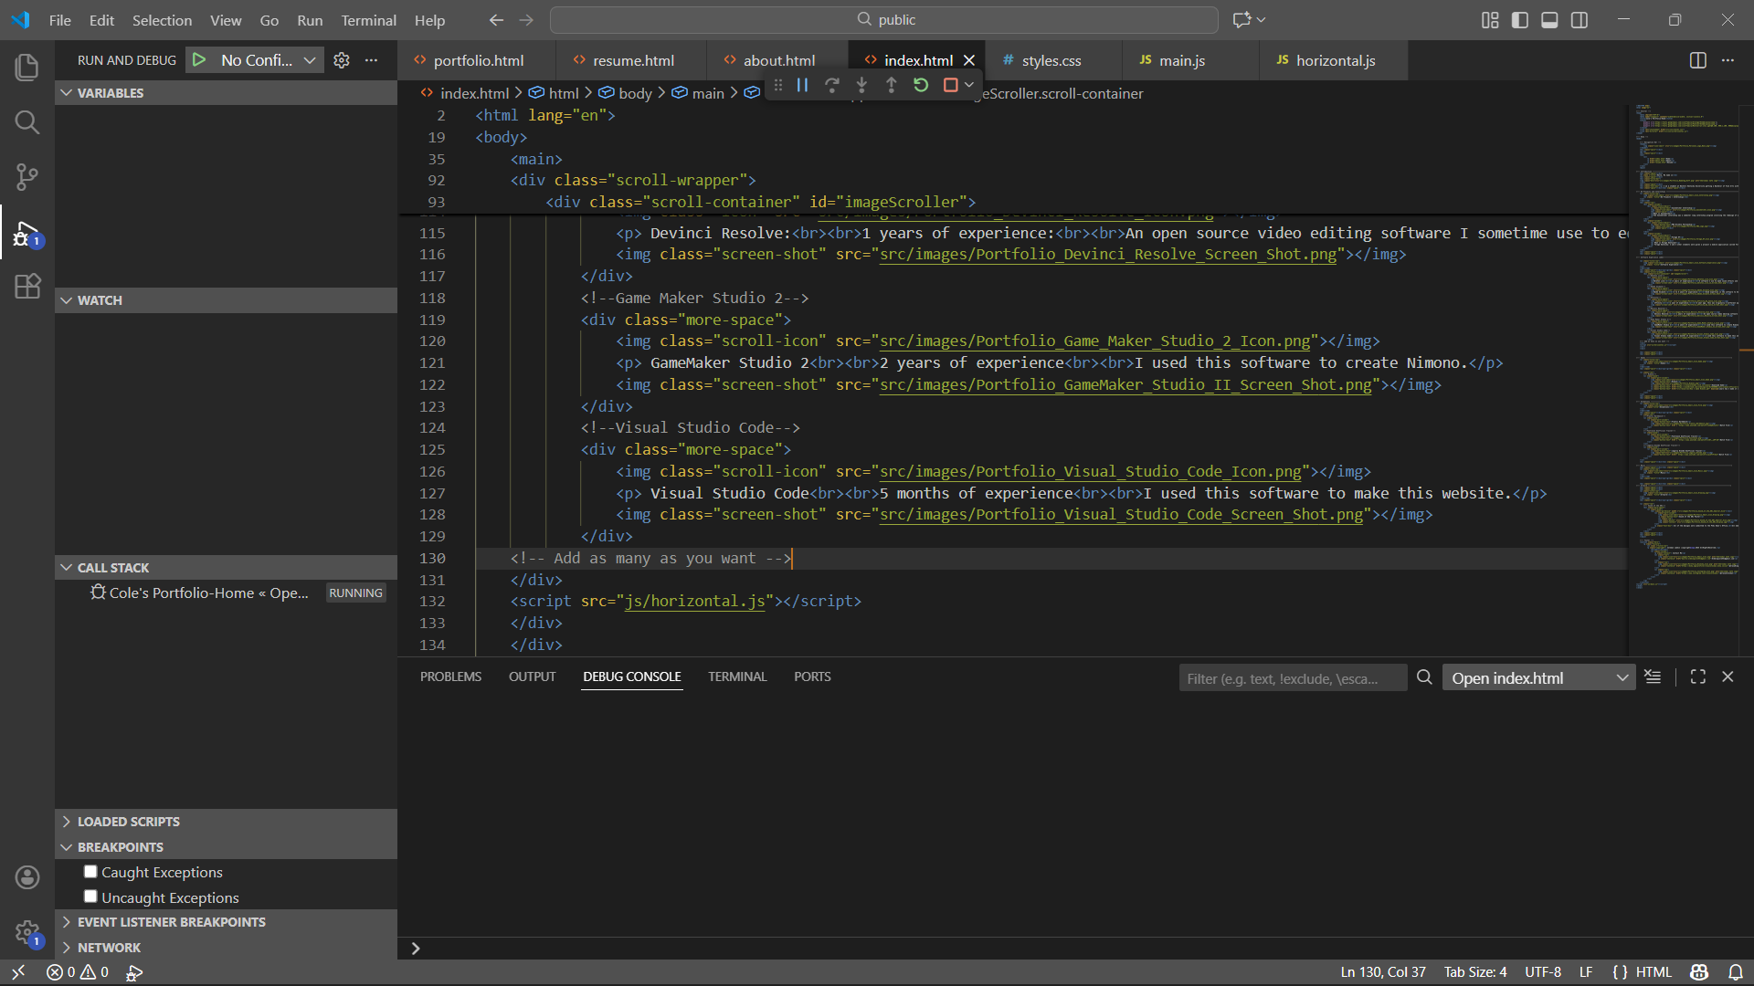This screenshot has width=1754, height=986.
Task: Open launch.json settings gear icon
Action: click(x=342, y=60)
